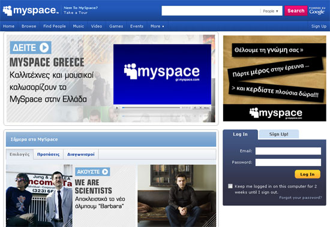Image resolution: width=330 pixels, height=227 pixels.
Task: Open the People search filter dropdown
Action: pos(271,11)
